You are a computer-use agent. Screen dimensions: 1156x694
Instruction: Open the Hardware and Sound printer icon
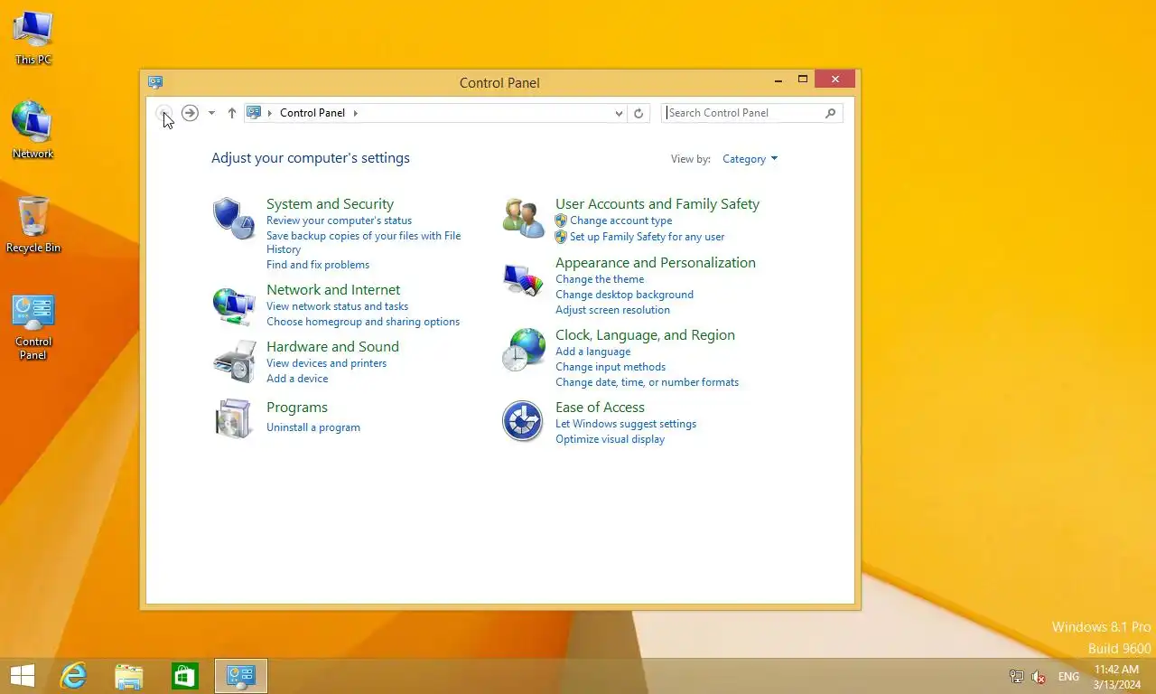coord(234,361)
